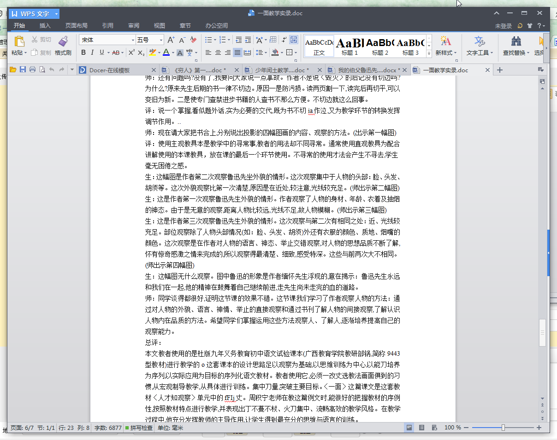Expand the styles gallery more arrow

pyautogui.click(x=429, y=53)
